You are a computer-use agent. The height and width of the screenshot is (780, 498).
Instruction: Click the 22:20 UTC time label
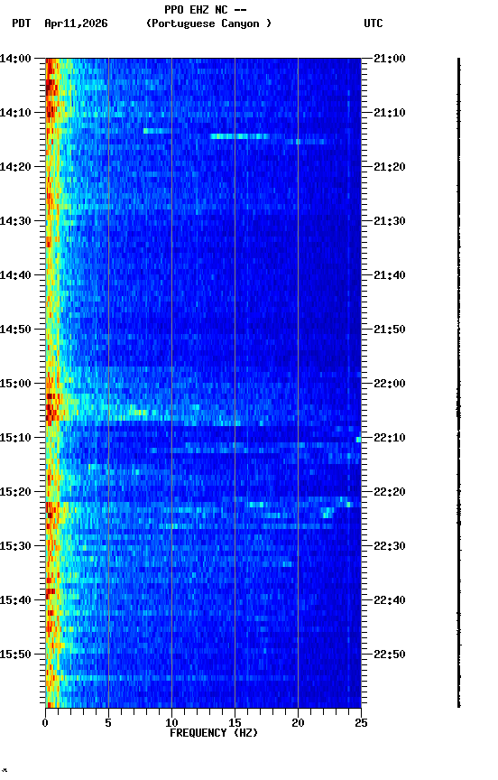[x=390, y=492]
